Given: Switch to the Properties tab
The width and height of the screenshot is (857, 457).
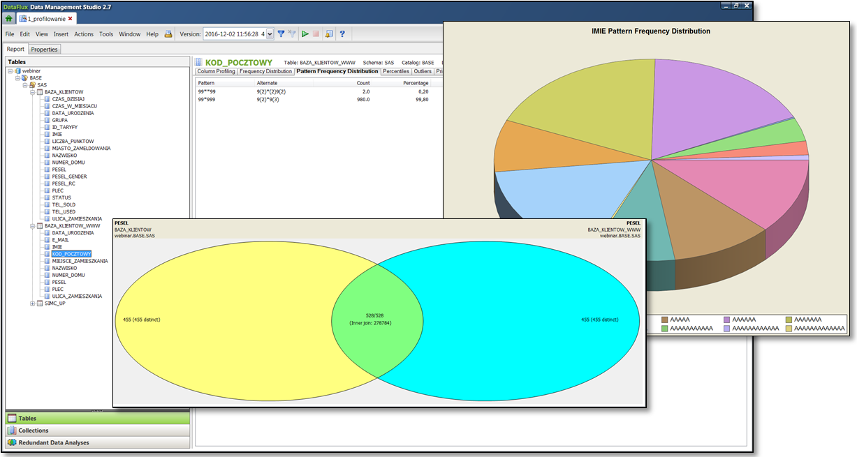Looking at the screenshot, I should click(45, 50).
